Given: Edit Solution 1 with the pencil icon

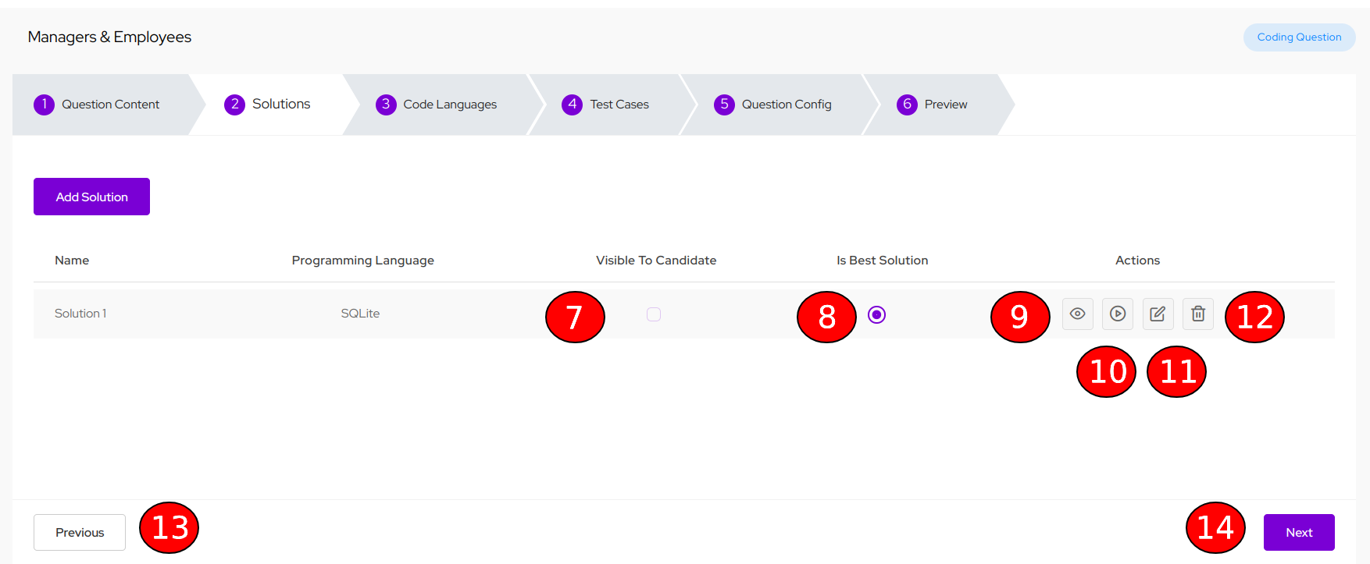Looking at the screenshot, I should (1158, 314).
